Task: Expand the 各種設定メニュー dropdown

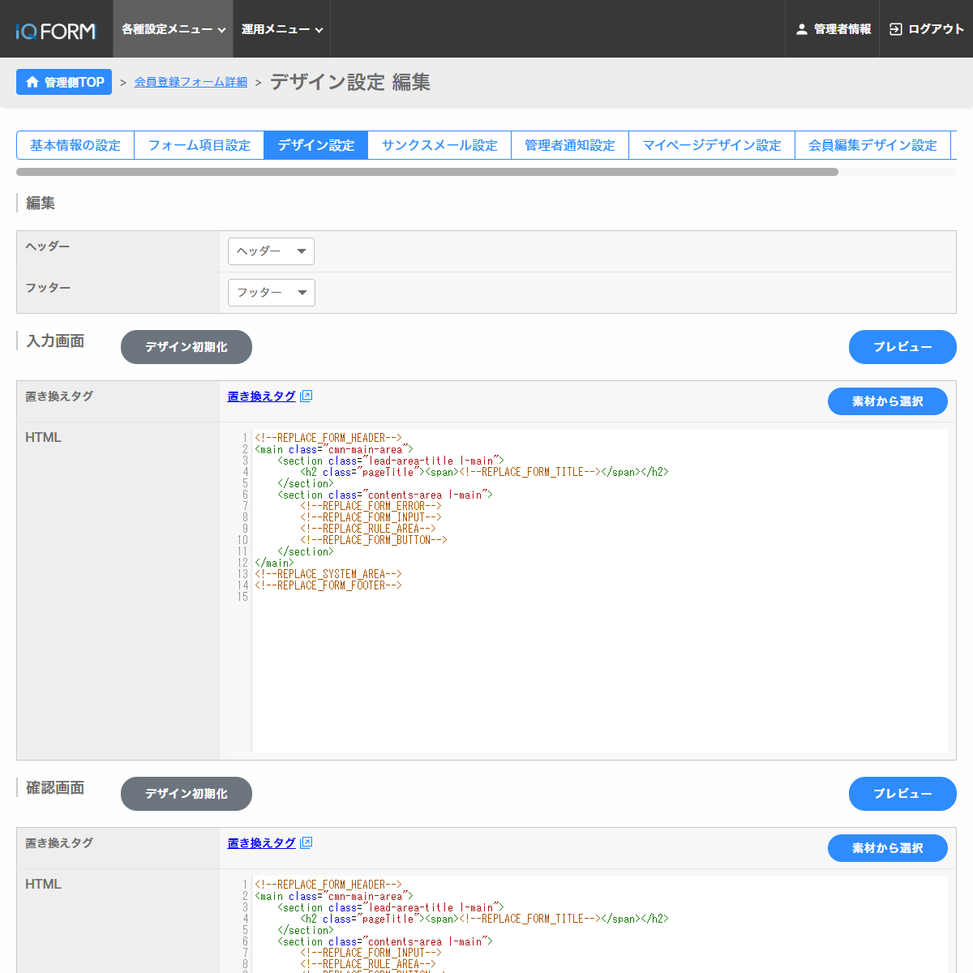Action: point(173,29)
